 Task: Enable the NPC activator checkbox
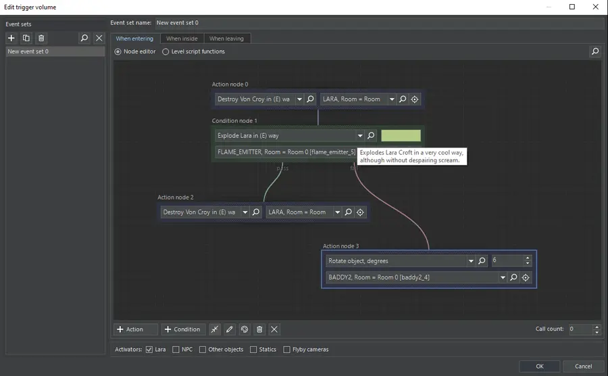coord(176,350)
